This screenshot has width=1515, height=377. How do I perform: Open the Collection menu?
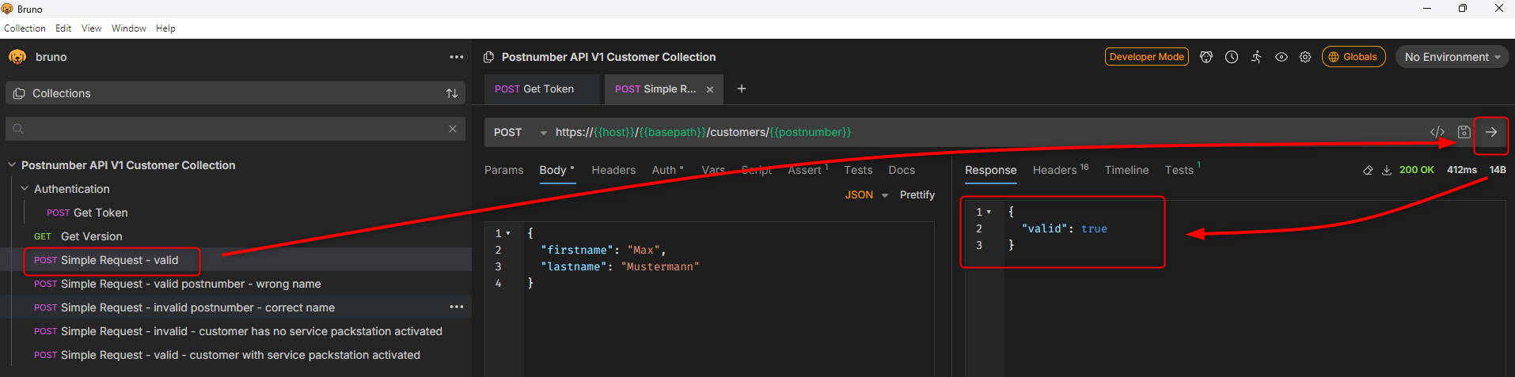click(25, 28)
